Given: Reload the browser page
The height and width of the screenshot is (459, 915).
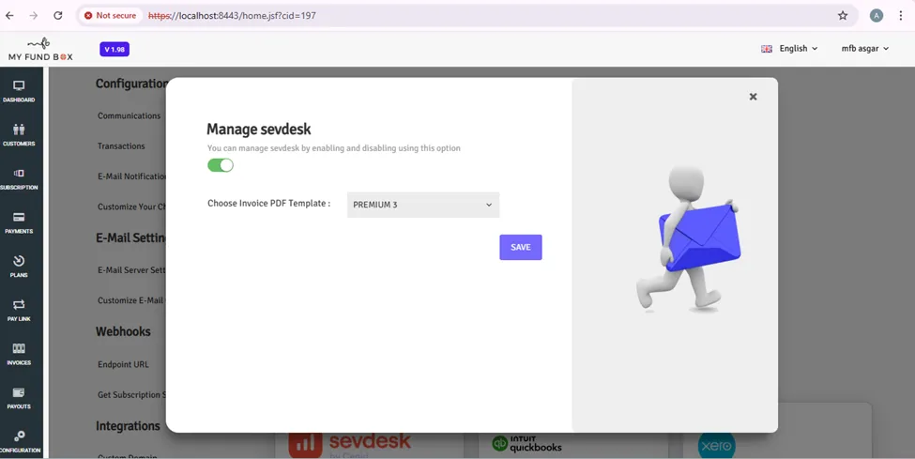Looking at the screenshot, I should (x=58, y=15).
